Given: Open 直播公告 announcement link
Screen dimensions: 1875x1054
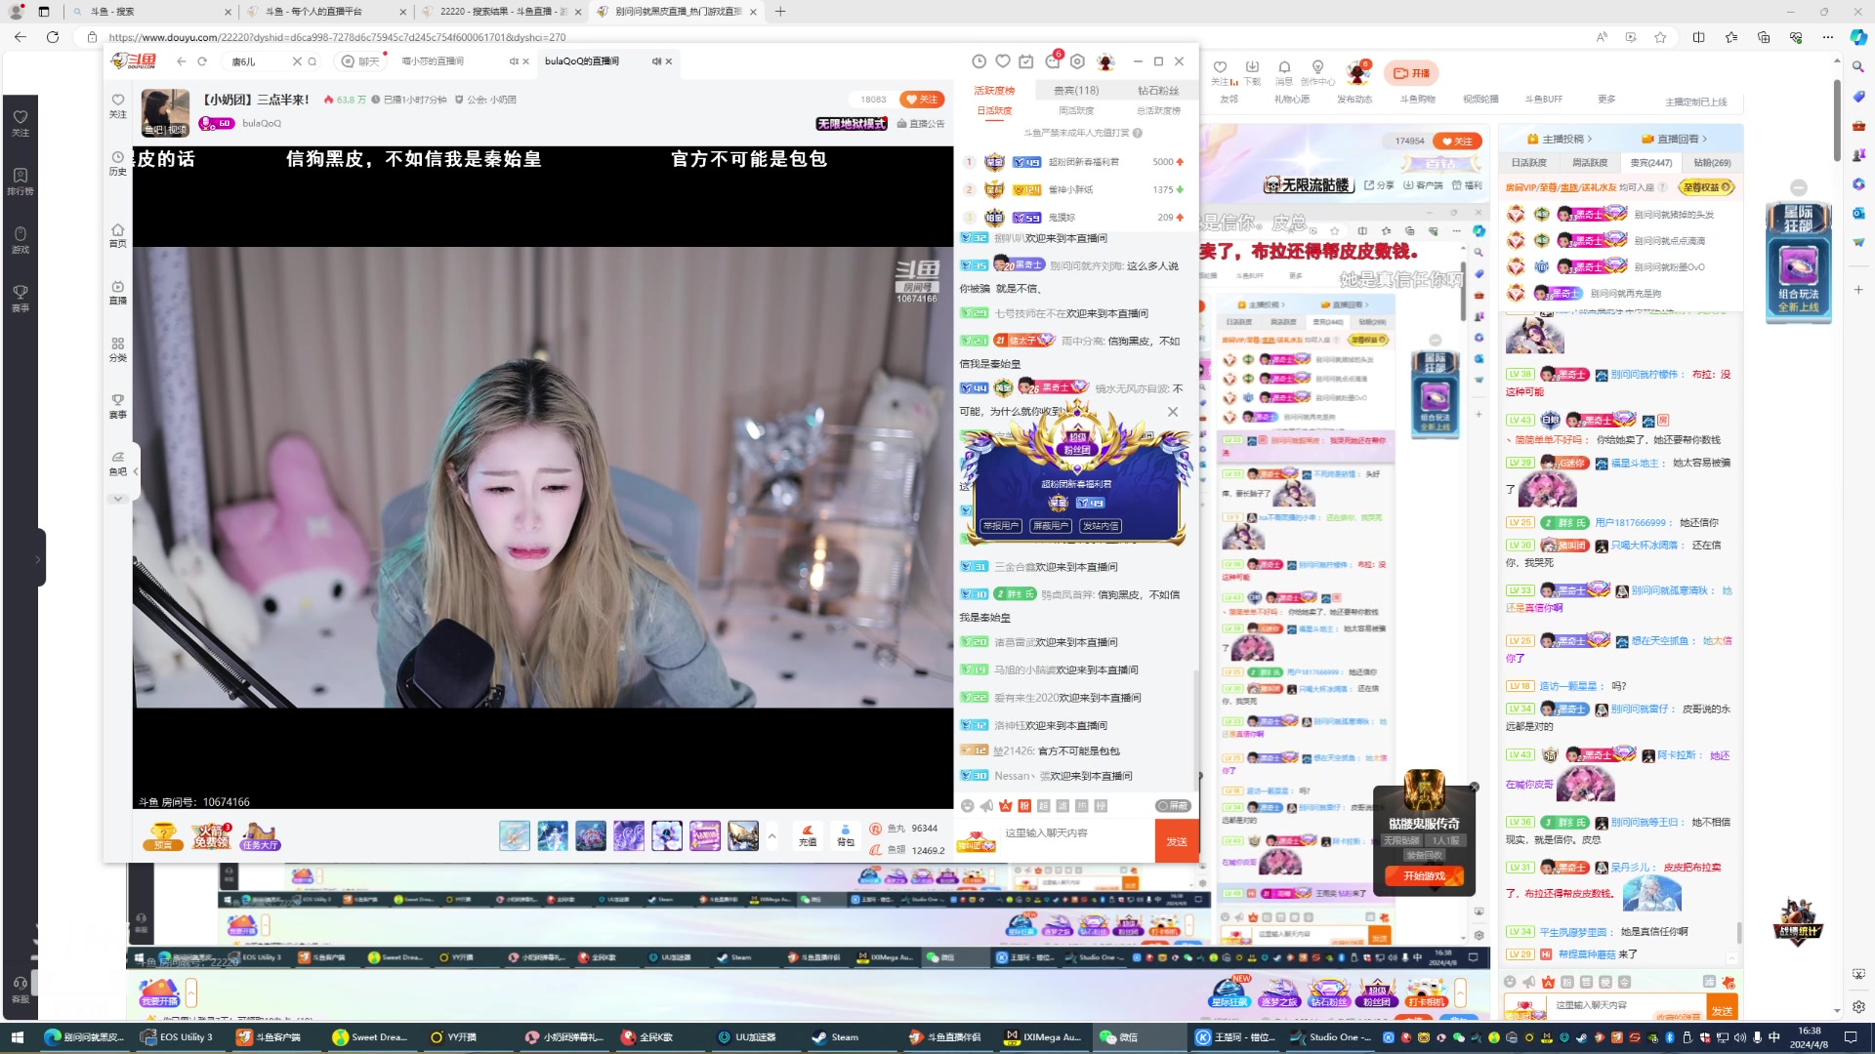Looking at the screenshot, I should tap(920, 124).
